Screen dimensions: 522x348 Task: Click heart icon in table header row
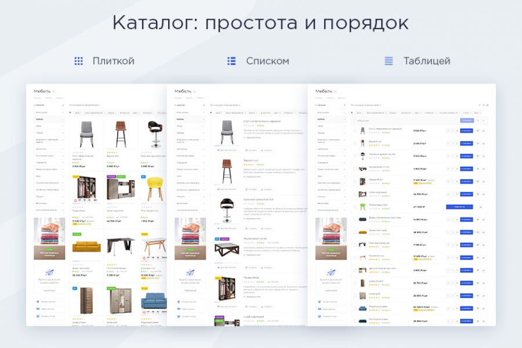(x=478, y=121)
